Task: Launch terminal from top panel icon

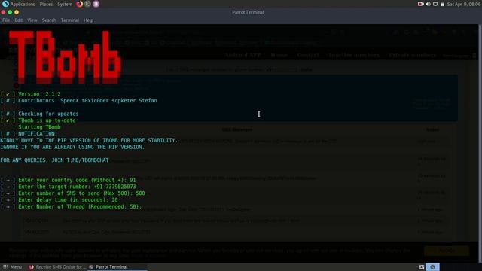Action: (87, 4)
